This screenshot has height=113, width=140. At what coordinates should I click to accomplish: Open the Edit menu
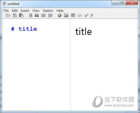pyautogui.click(x=15, y=11)
